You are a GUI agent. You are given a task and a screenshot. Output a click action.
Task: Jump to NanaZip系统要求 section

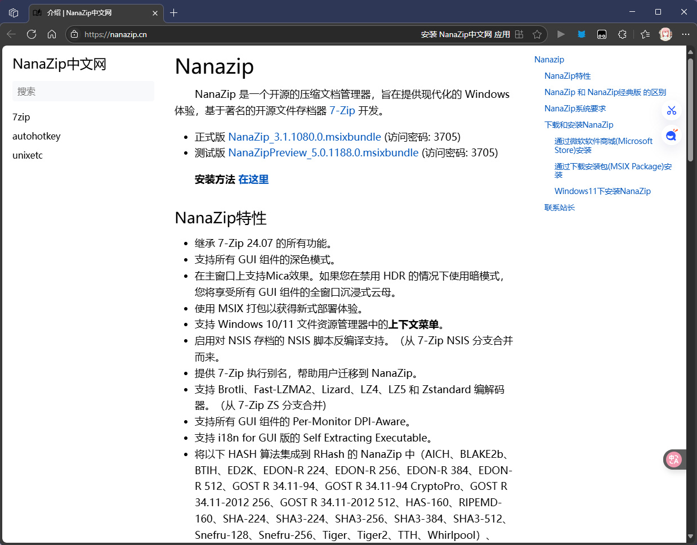tap(575, 109)
